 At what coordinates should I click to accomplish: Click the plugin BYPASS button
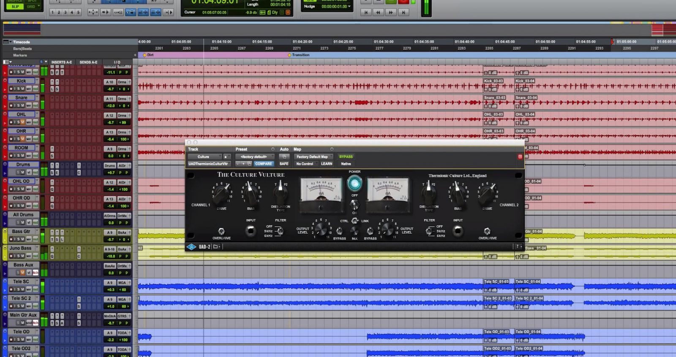[x=346, y=157]
